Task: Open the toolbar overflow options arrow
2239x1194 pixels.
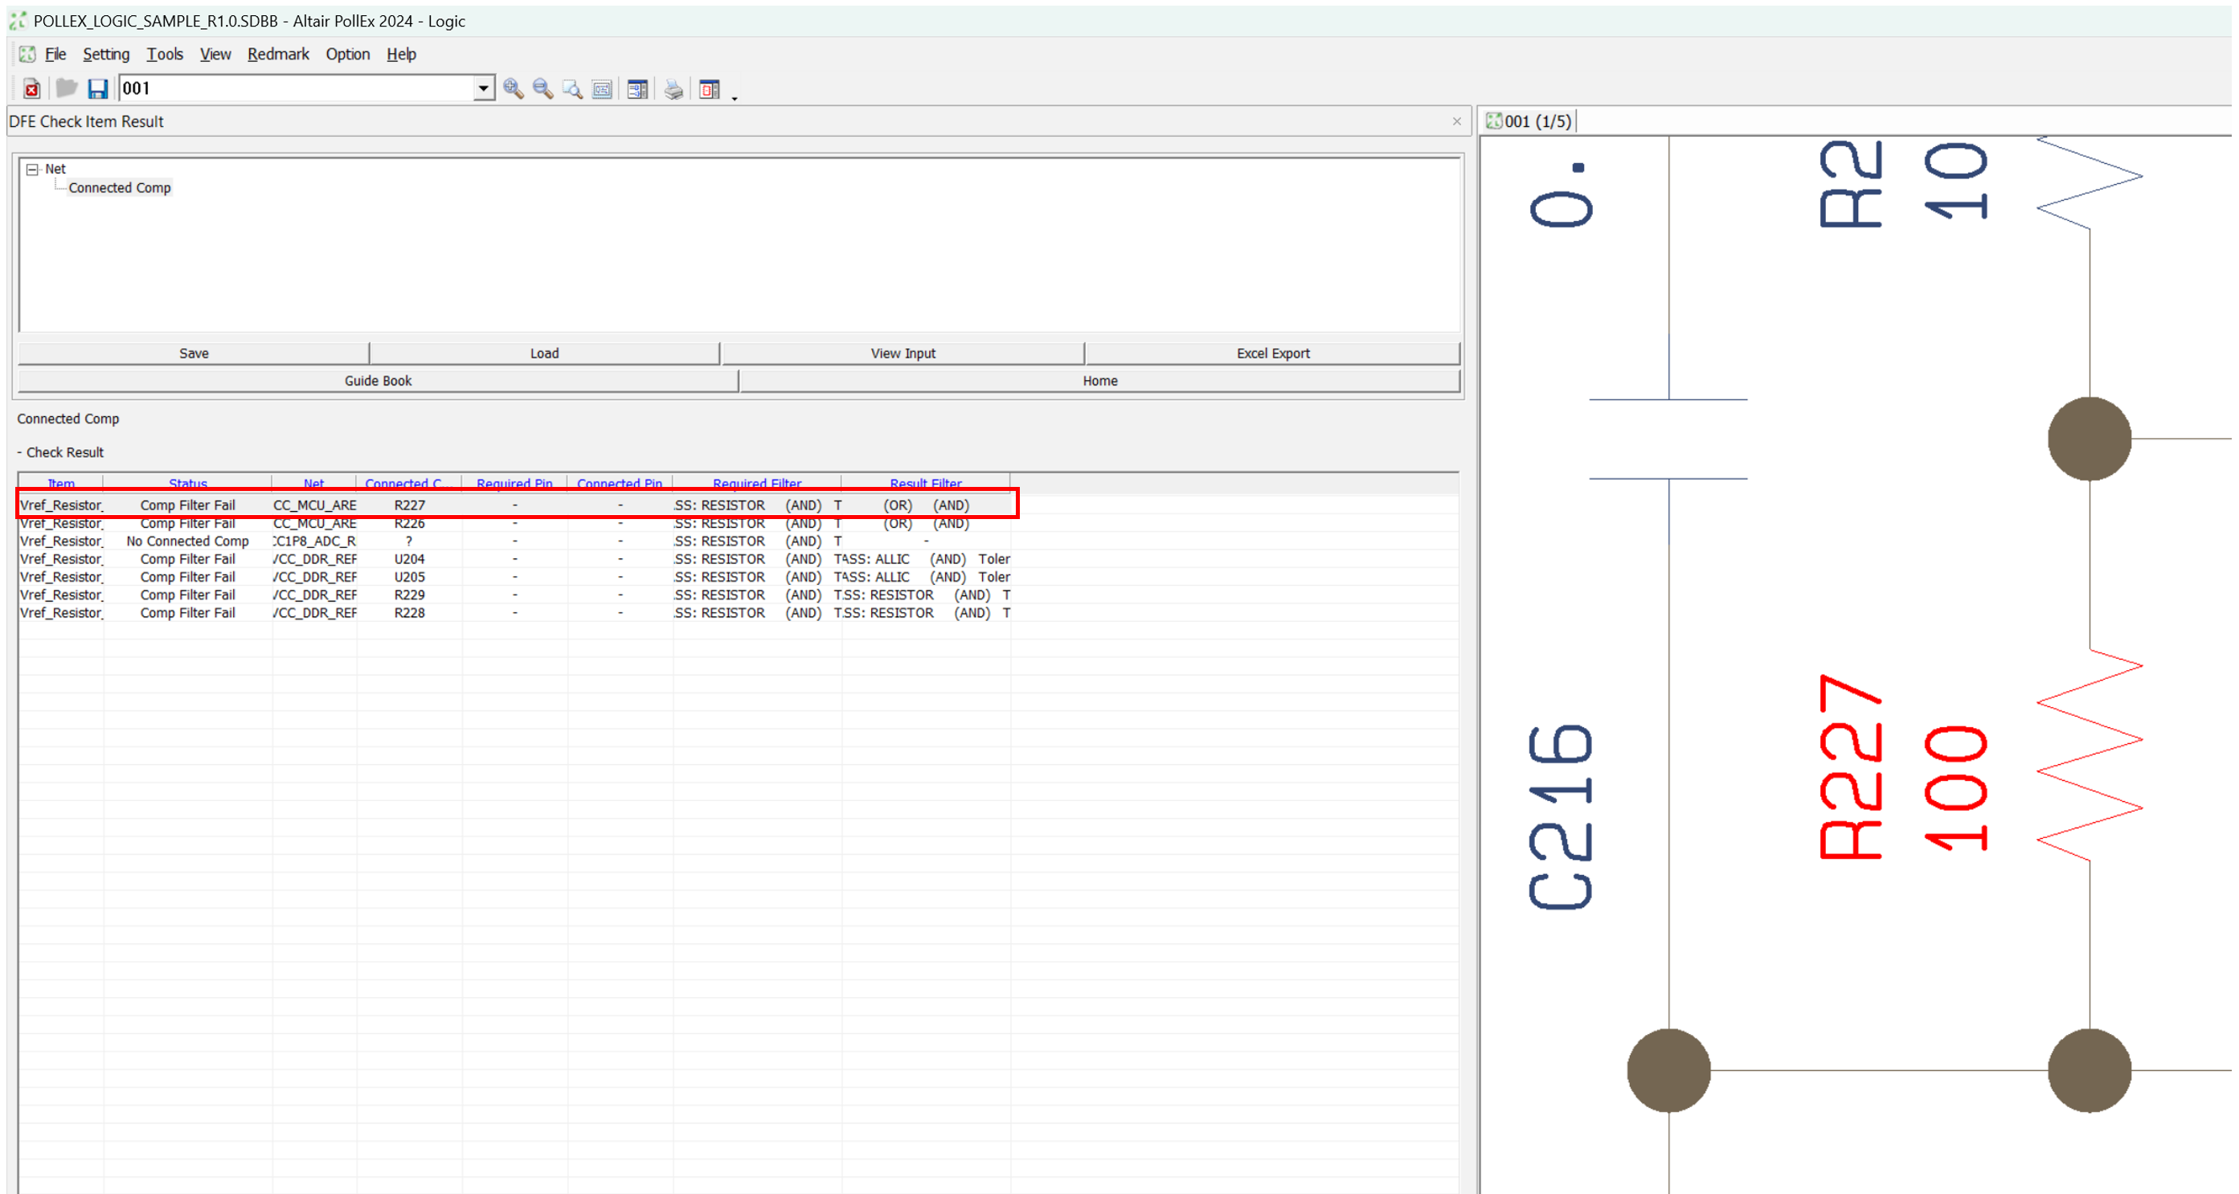Action: (x=735, y=97)
